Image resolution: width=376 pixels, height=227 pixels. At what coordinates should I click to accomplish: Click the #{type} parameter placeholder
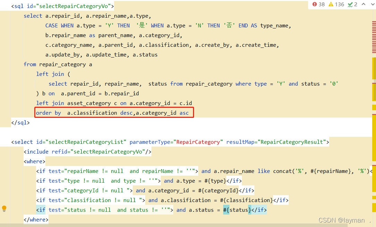coord(215,181)
